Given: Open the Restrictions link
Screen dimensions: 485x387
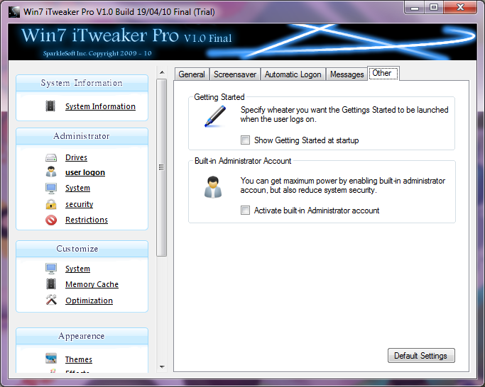Looking at the screenshot, I should click(x=87, y=220).
